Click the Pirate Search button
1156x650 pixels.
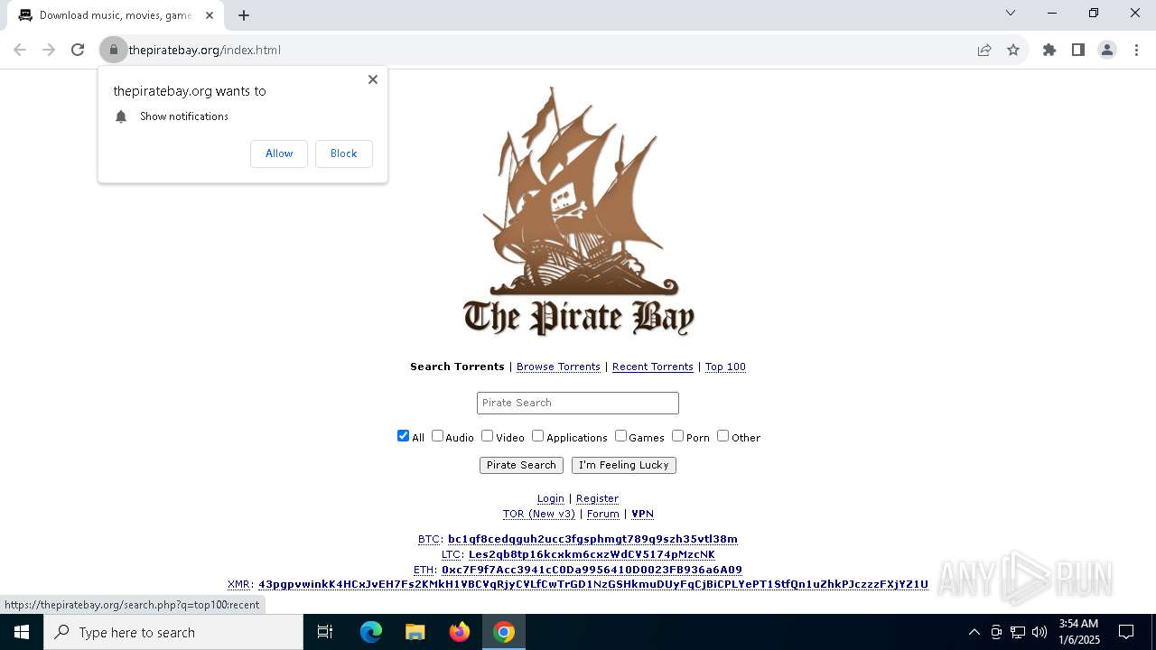click(521, 465)
